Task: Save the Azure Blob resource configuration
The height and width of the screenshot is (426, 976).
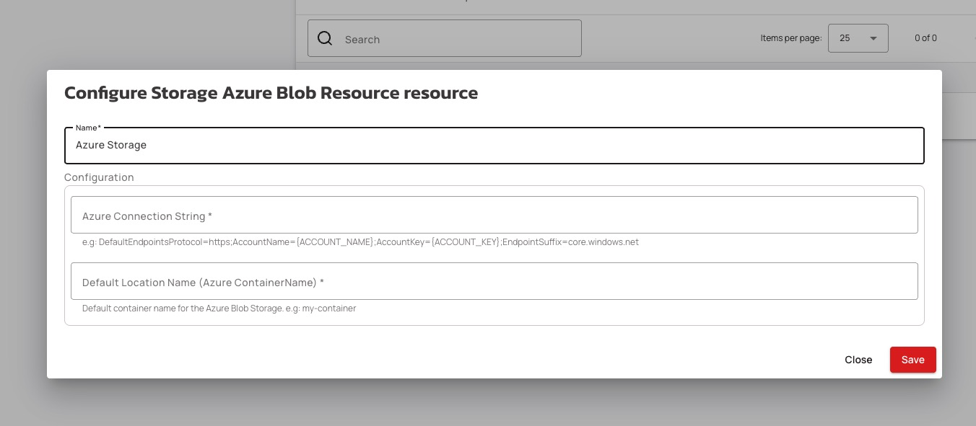Action: pos(912,360)
